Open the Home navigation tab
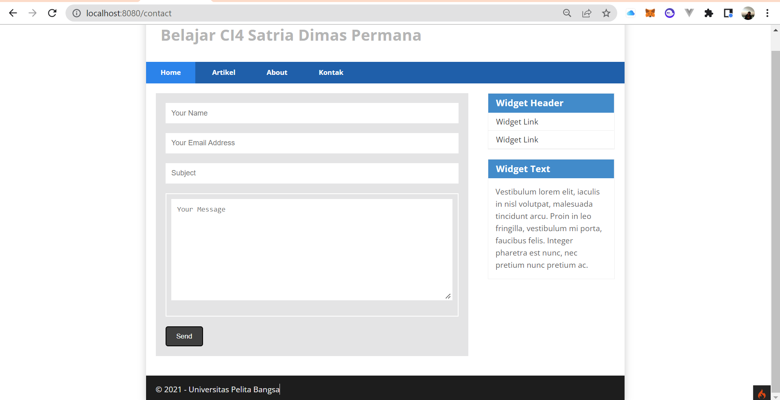Screen dimensions: 780x400 pyautogui.click(x=170, y=72)
